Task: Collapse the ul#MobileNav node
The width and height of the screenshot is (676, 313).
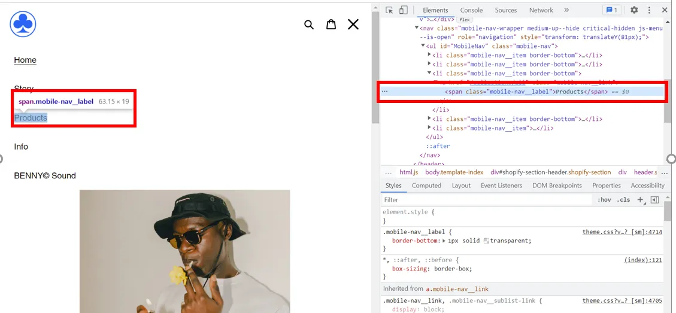Action: 423,46
